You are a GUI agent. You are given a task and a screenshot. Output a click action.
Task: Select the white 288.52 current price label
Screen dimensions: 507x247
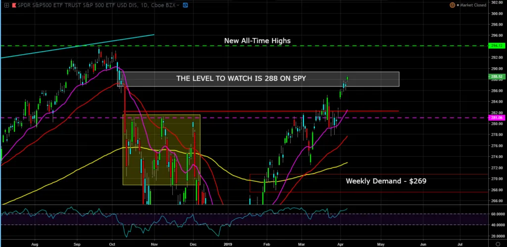point(497,77)
